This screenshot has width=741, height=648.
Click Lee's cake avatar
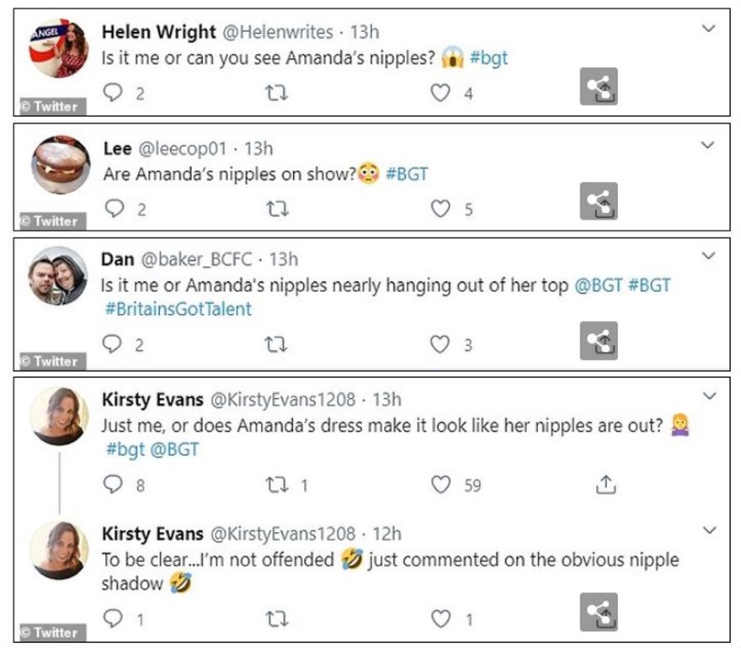tap(59, 165)
